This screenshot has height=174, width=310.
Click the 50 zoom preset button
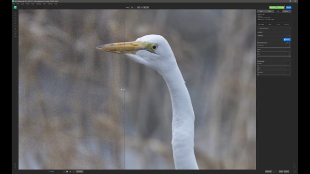click(144, 7)
